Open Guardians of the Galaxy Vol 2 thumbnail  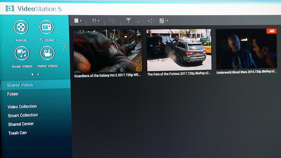point(108,51)
